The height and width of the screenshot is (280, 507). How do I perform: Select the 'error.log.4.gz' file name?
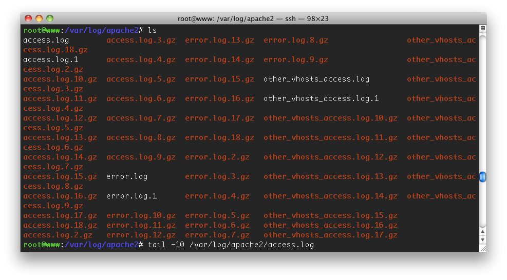click(217, 196)
